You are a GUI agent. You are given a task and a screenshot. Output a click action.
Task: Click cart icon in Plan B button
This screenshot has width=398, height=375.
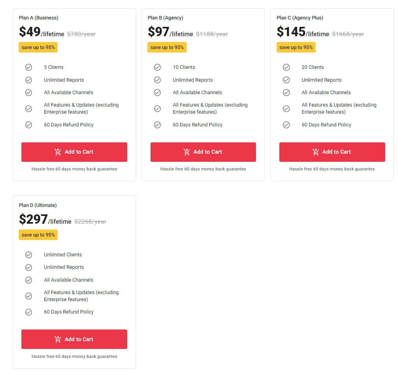[187, 152]
